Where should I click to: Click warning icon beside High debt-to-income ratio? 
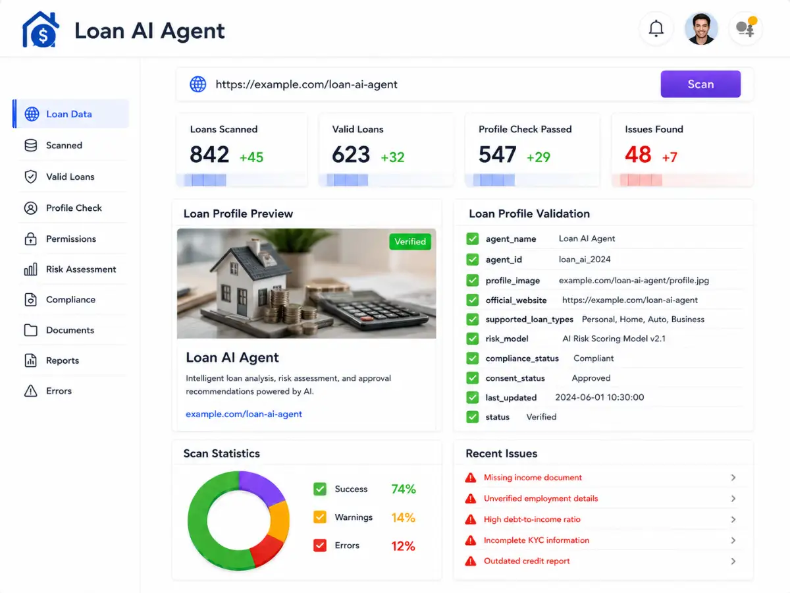[470, 520]
